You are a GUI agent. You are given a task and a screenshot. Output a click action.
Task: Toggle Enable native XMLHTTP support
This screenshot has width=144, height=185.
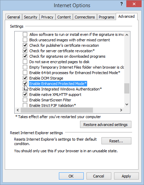coord(25,95)
